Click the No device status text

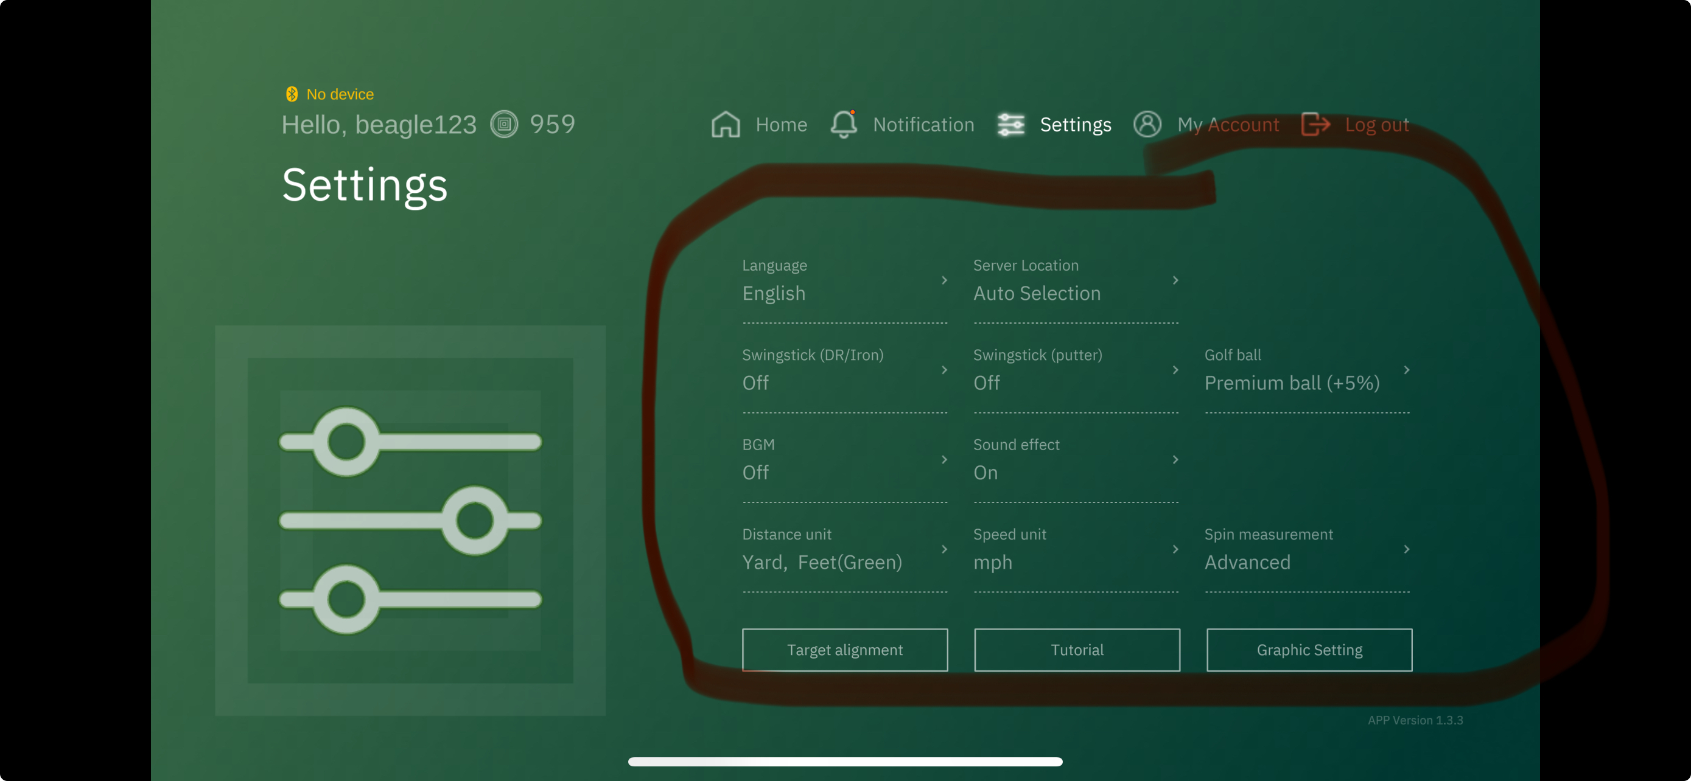pyautogui.click(x=340, y=94)
